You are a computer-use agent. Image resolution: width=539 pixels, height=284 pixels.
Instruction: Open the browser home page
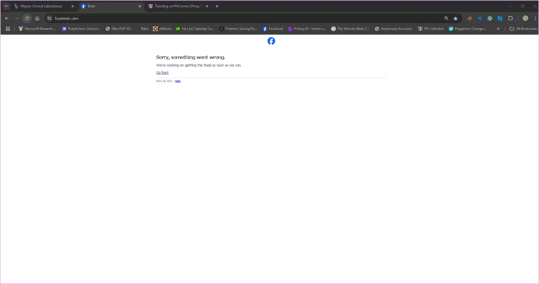(37, 19)
